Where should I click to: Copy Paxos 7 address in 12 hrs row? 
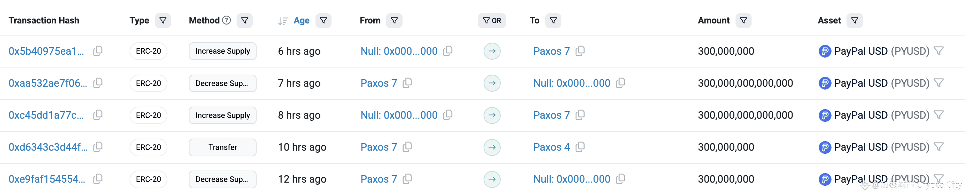[407, 179]
